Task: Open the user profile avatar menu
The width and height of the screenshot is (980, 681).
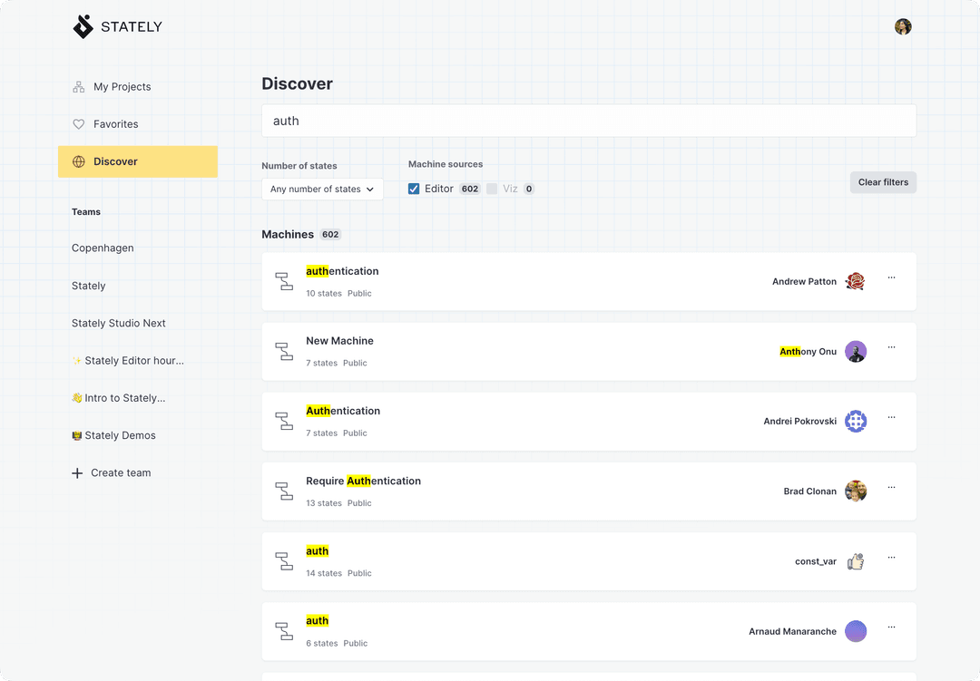Action: click(903, 26)
